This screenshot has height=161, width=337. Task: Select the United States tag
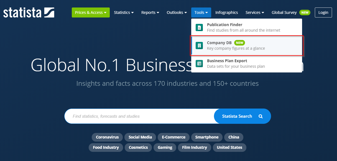[x=229, y=147]
